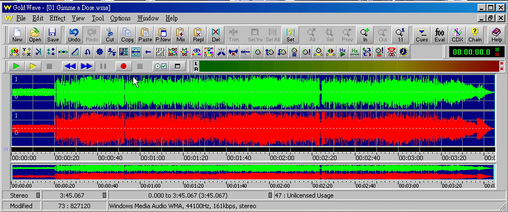
Task: Open the Effect menu
Action: point(57,18)
